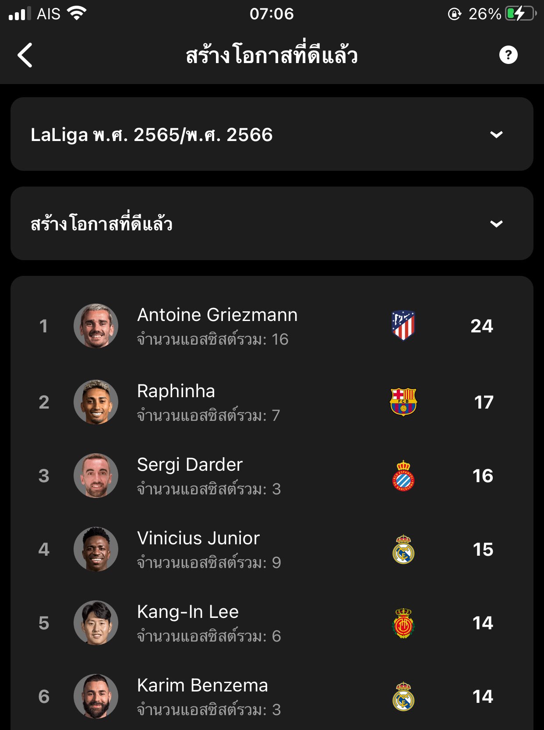Tap the back arrow icon
Screen dimensions: 544x730
[x=25, y=55]
